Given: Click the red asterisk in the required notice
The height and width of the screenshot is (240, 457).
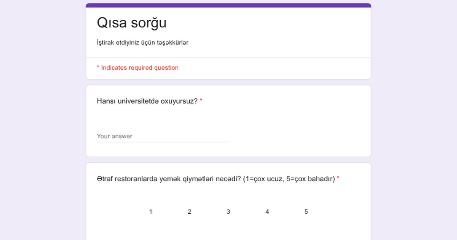Looking at the screenshot, I should pos(98,67).
